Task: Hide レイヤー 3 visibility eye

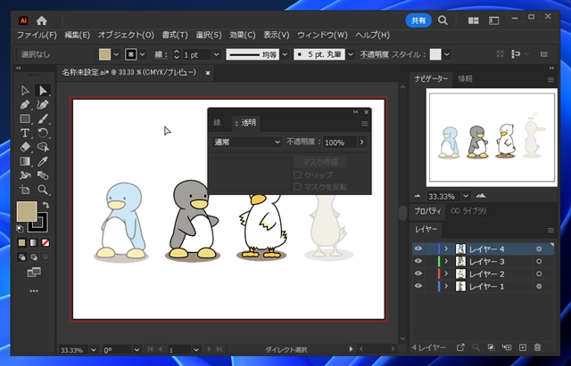Action: pyautogui.click(x=418, y=261)
